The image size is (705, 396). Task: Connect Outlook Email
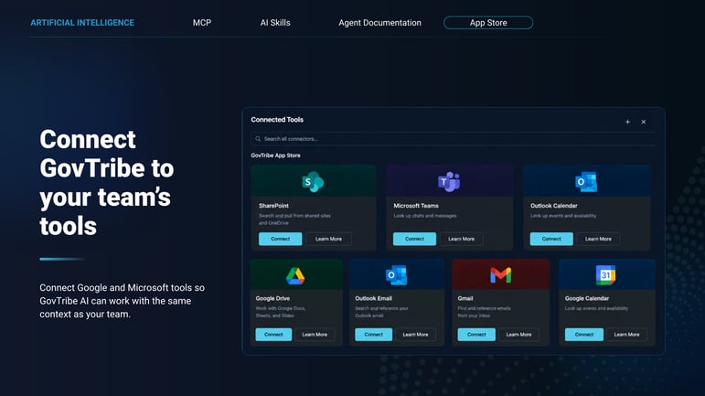point(374,335)
